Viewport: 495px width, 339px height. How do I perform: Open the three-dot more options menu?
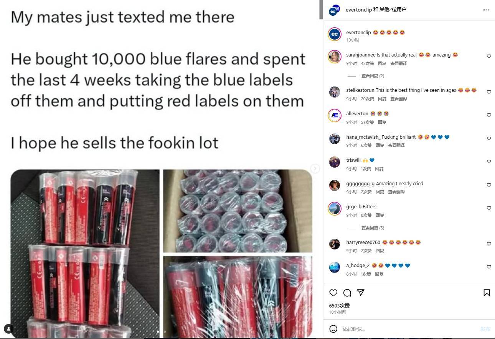pos(486,10)
